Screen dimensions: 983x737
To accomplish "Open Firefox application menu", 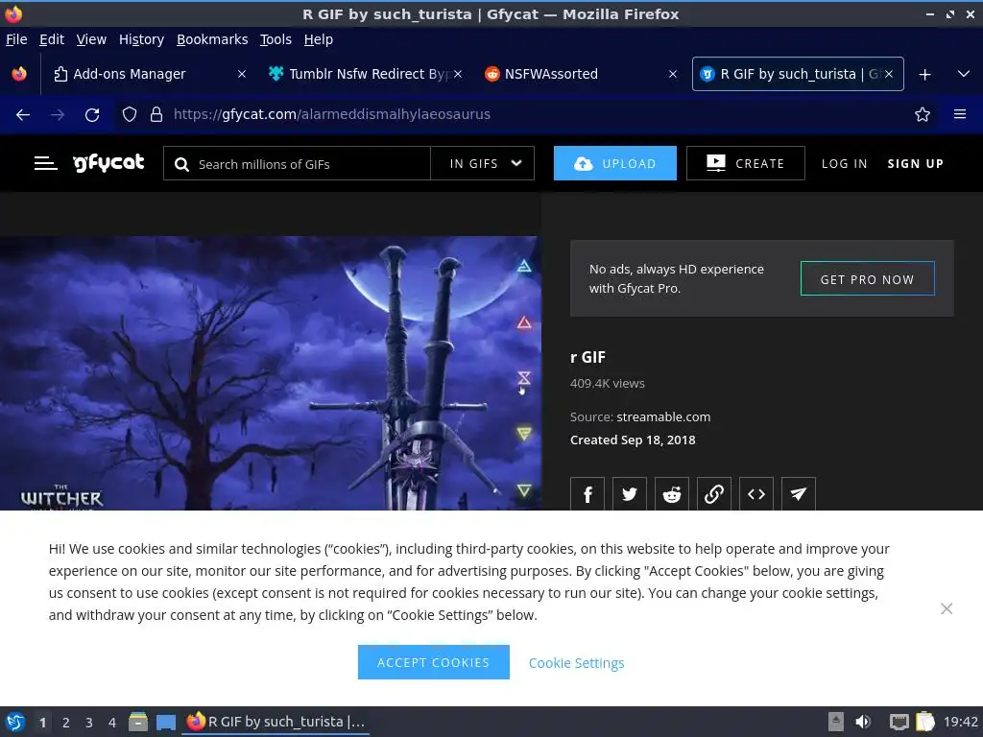I will pyautogui.click(x=959, y=114).
